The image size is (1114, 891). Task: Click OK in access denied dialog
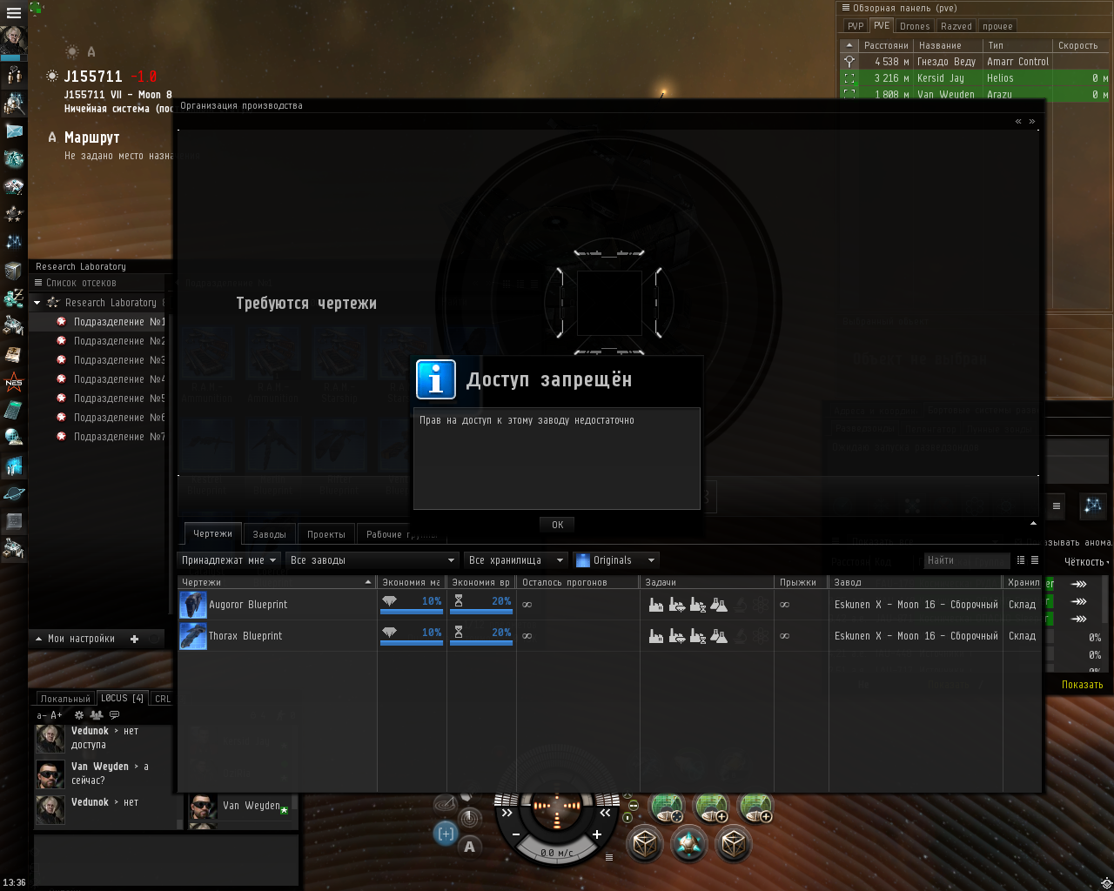coord(558,525)
